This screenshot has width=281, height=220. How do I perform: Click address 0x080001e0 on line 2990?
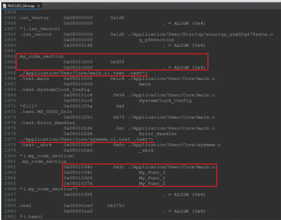[78, 211]
